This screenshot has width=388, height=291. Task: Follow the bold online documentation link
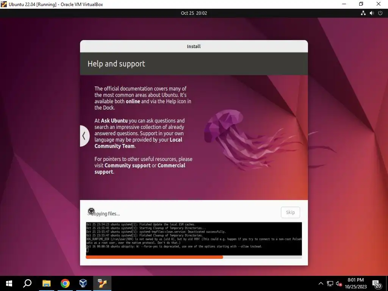pos(133,101)
